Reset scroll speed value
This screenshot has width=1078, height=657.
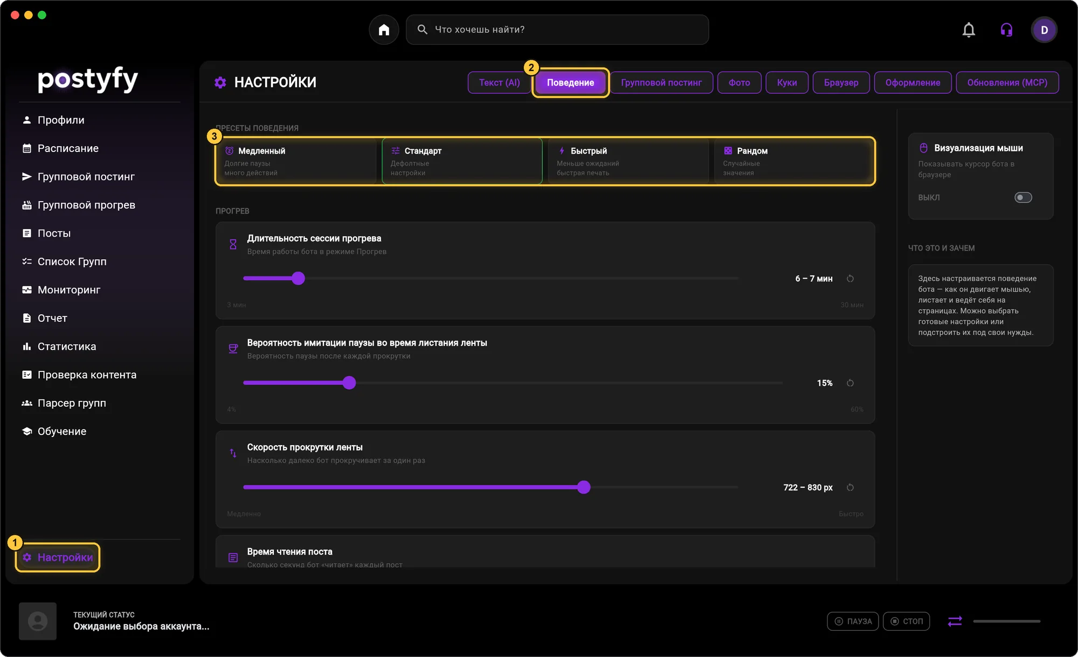(x=850, y=488)
